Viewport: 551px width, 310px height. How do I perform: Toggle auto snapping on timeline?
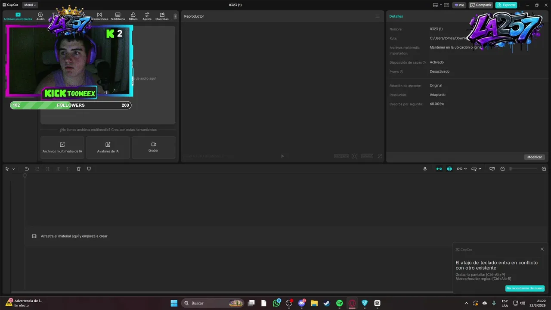(449, 169)
